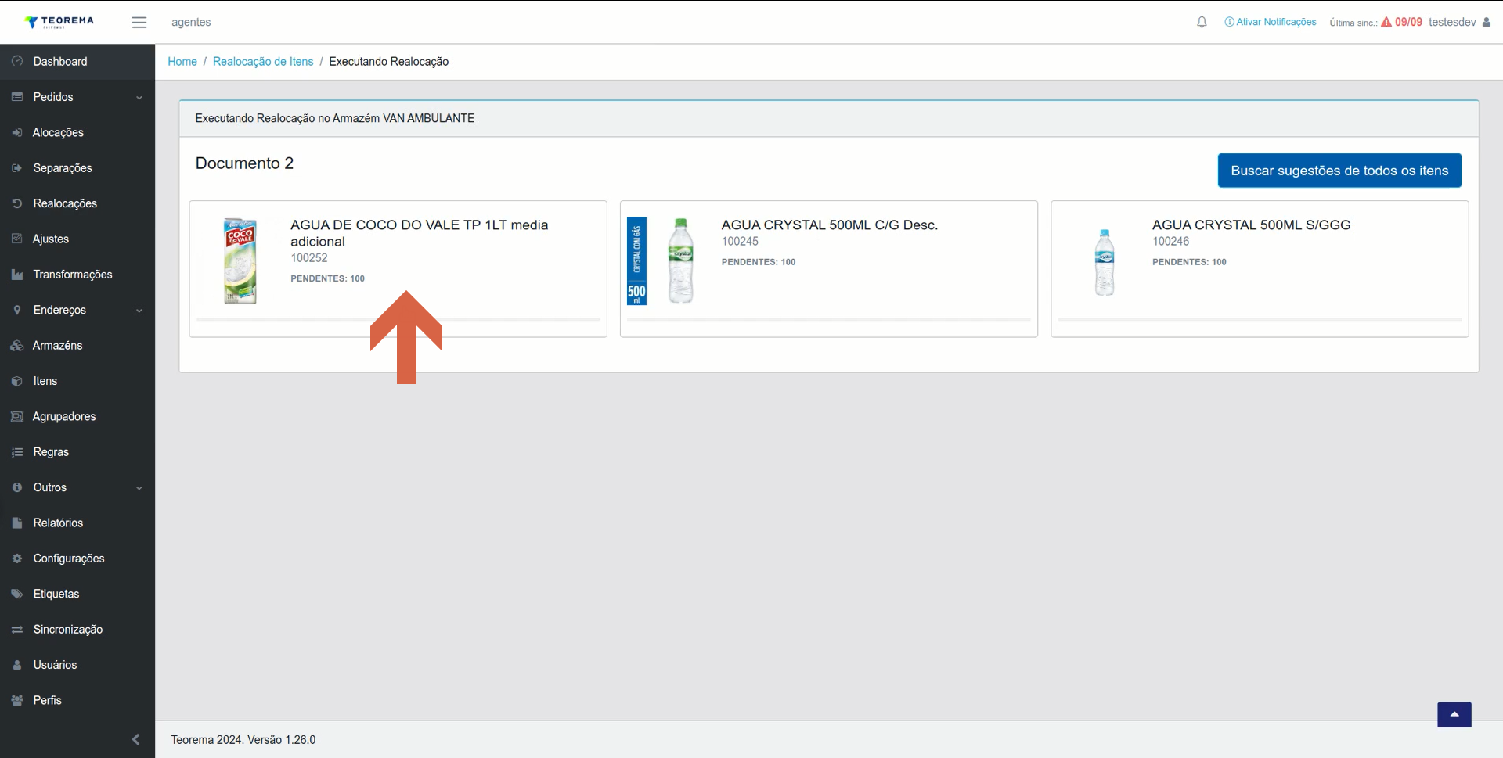Click the Alocações arrow-in icon
The width and height of the screenshot is (1503, 758).
click(x=17, y=132)
